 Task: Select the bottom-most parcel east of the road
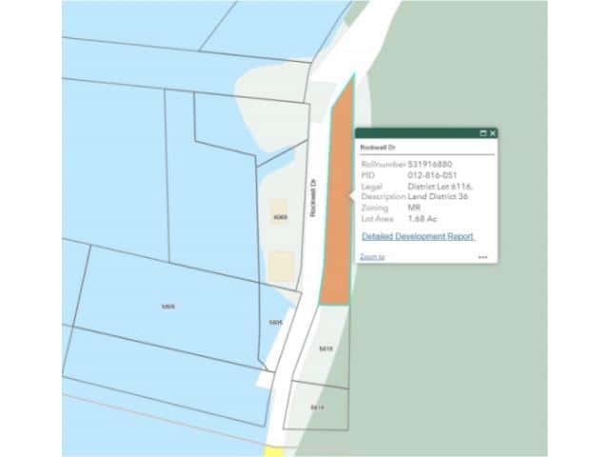(x=318, y=407)
